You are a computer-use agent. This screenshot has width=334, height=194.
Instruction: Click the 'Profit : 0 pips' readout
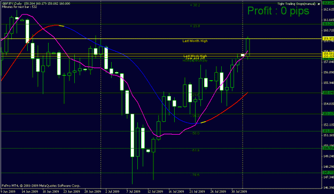point(278,11)
